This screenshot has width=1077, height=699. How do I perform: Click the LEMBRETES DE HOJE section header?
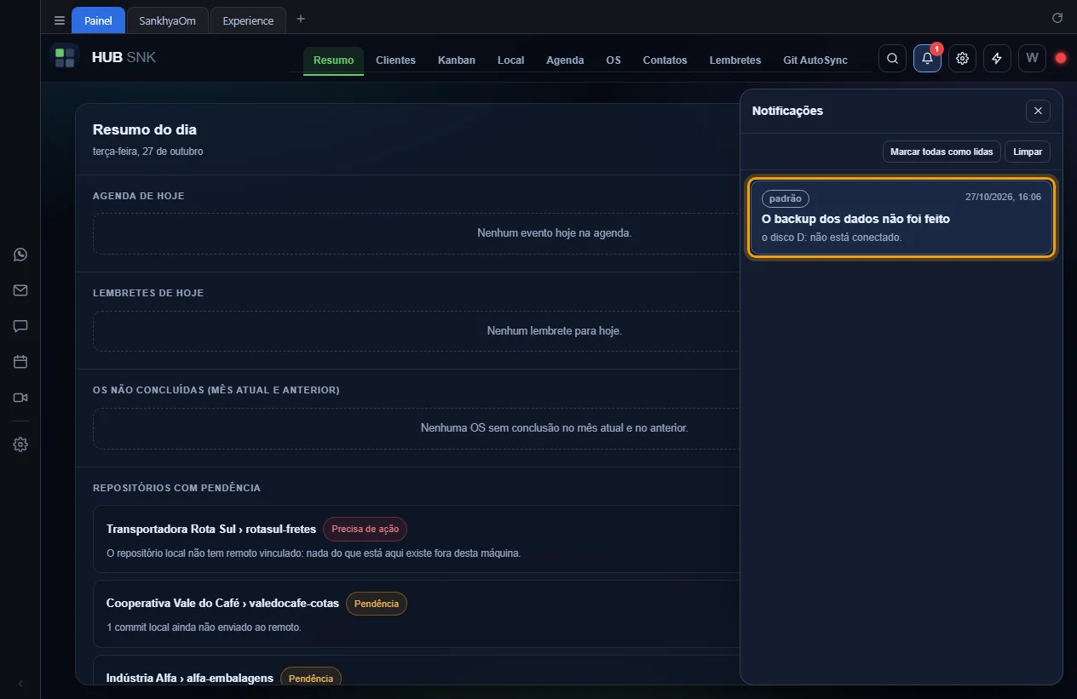point(148,293)
